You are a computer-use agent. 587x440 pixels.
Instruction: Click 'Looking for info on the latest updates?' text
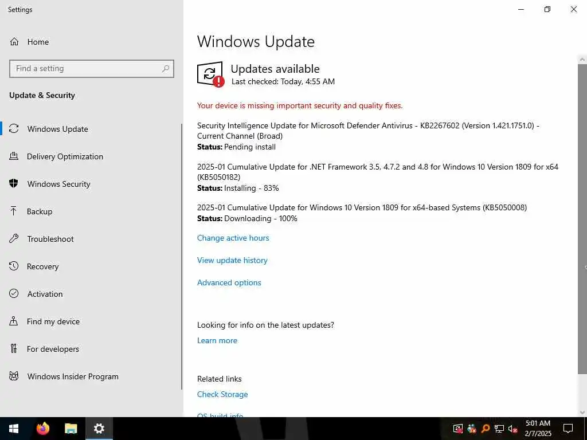click(265, 325)
